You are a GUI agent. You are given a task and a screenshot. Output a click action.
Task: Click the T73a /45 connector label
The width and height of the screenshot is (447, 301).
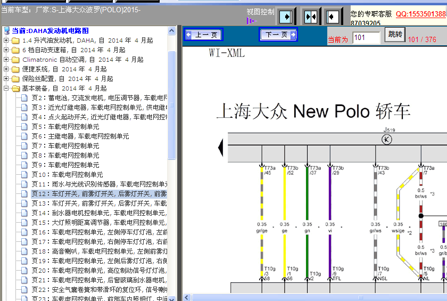pos(269,170)
